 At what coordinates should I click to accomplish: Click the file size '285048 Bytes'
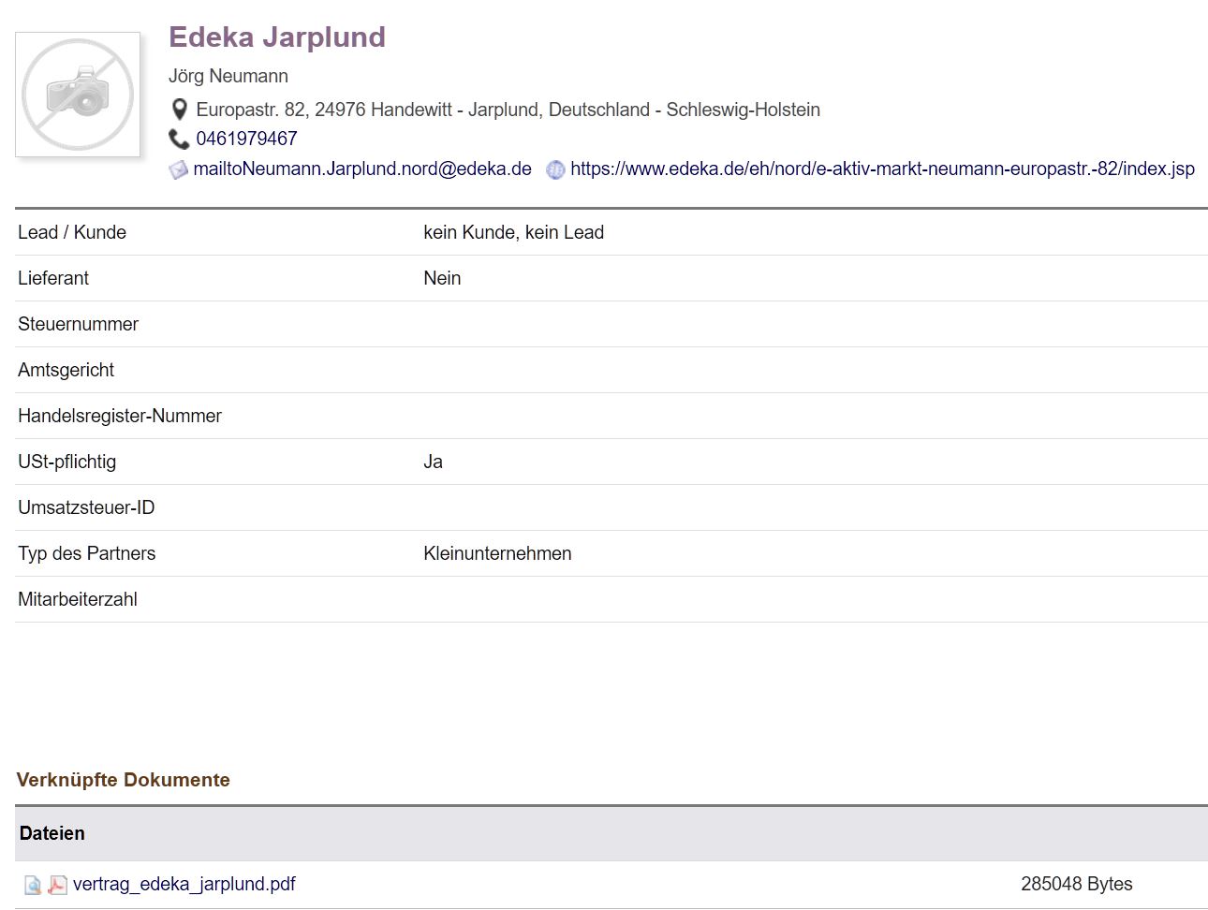pos(1077,884)
